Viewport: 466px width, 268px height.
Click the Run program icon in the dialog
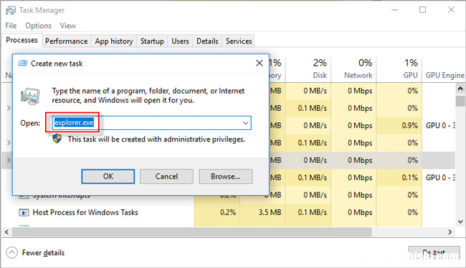[x=30, y=96]
